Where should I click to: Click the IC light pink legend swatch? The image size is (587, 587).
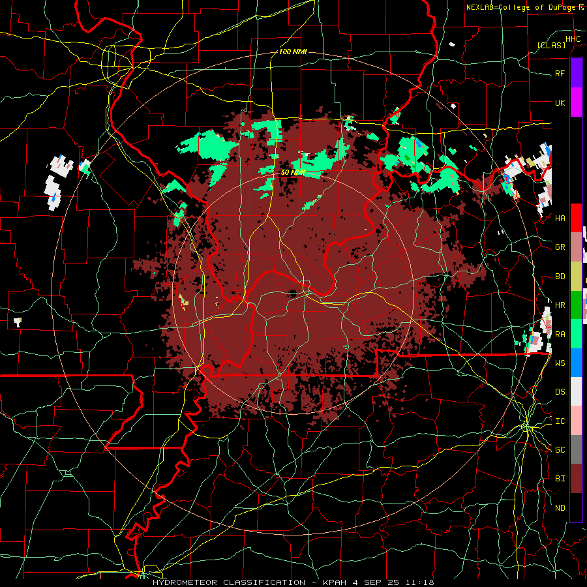[x=576, y=421]
